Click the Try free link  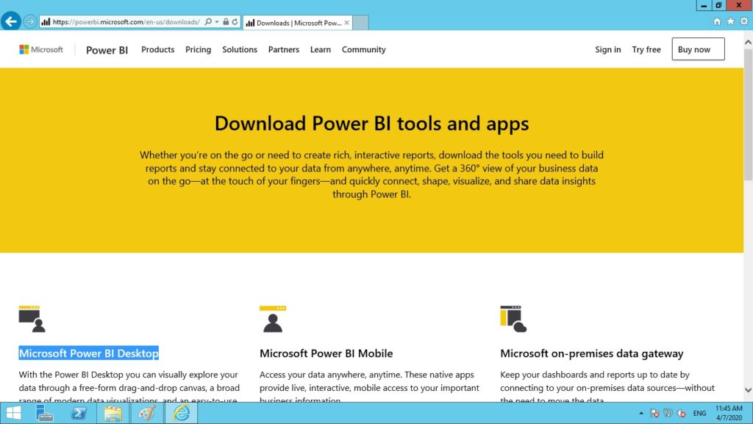click(x=646, y=49)
